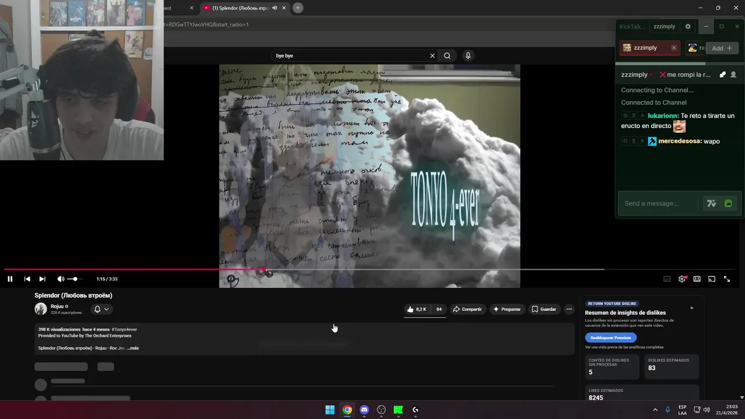Adjust the player volume slider
Screen dimensions: 745x419
pyautogui.click(x=75, y=279)
